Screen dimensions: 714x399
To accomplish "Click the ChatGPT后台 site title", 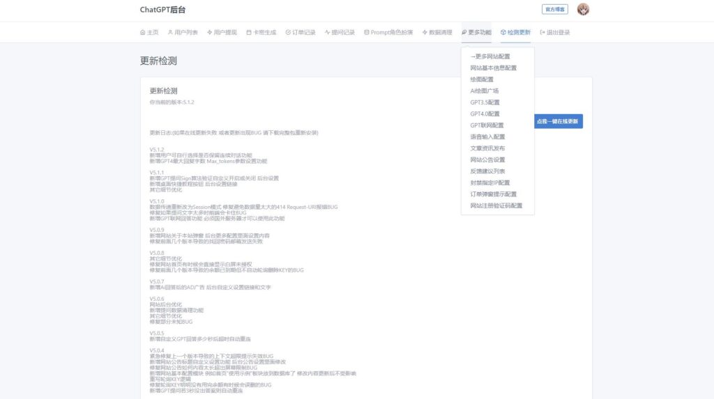I will point(162,10).
